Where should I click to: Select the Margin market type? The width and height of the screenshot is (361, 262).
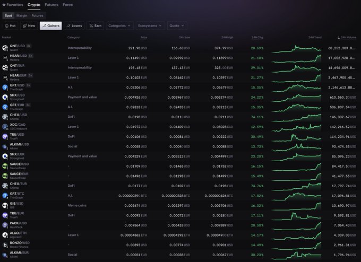coord(22,15)
